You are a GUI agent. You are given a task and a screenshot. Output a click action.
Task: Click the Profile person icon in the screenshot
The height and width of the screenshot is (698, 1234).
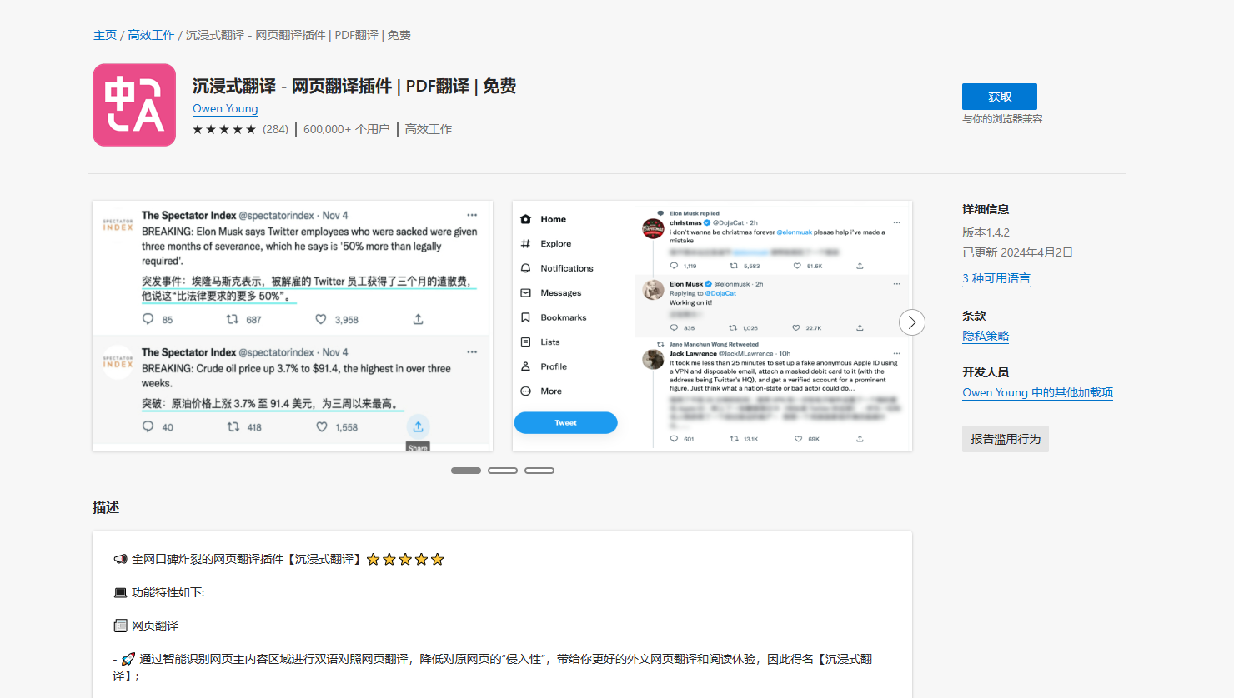[525, 366]
